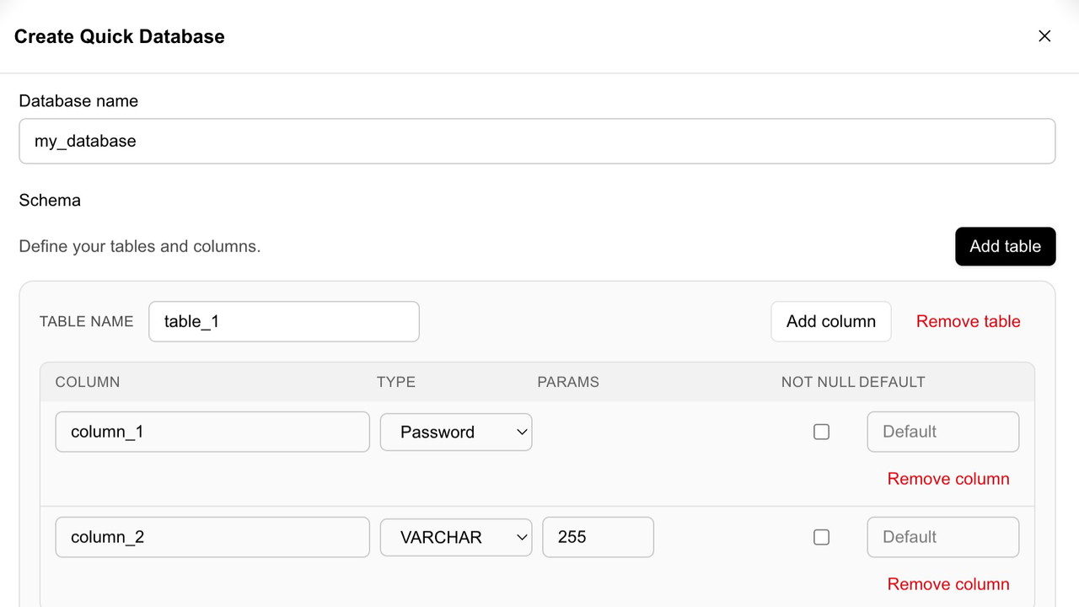
Task: Click the Create Quick Database title
Action: coord(120,36)
